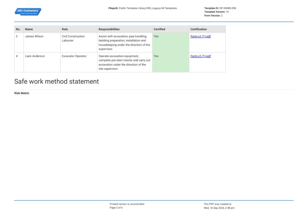This screenshot has height=218, width=308.
Task: Click James Wilson's responsibilities text
Action: tap(124, 43)
